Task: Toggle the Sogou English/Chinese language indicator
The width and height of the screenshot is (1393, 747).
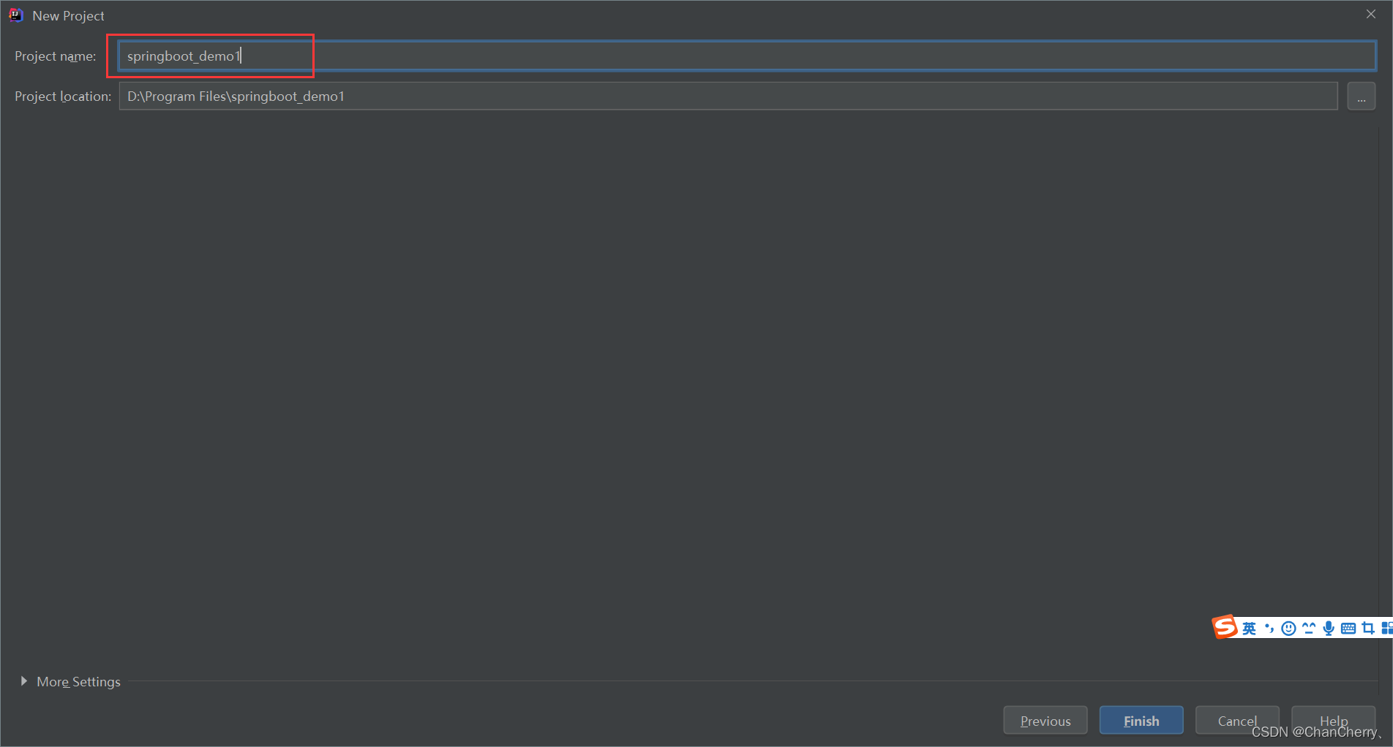Action: click(x=1249, y=629)
